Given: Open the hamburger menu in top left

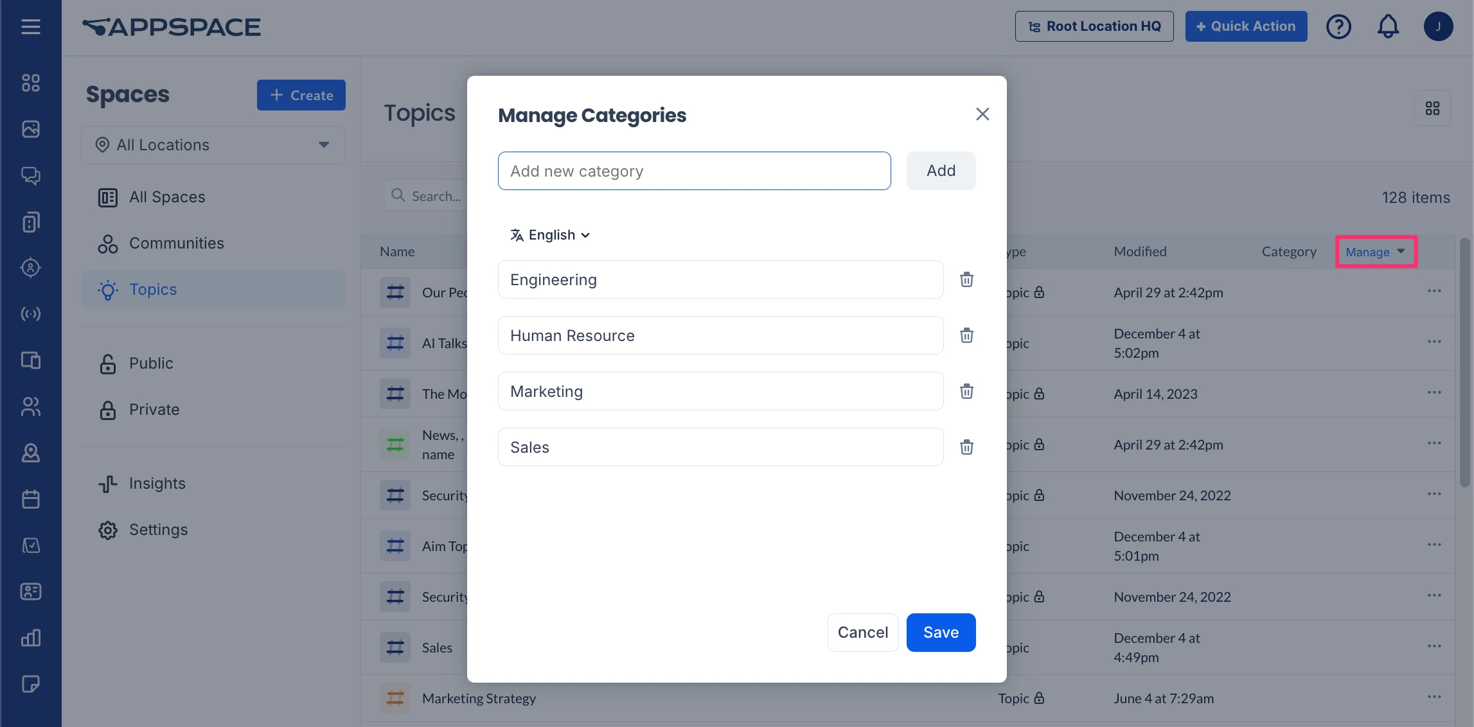Looking at the screenshot, I should tap(31, 26).
